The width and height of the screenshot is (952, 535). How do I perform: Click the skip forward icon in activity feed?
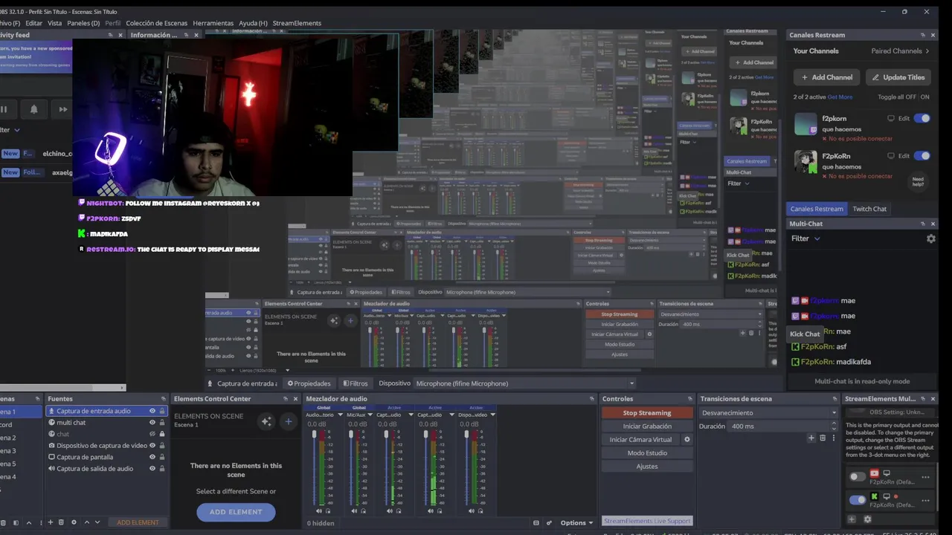(x=63, y=109)
